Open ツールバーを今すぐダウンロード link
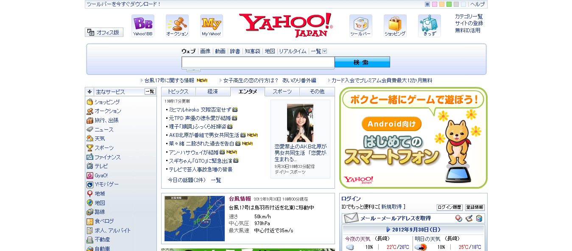This screenshot has width=572, height=251. (x=124, y=4)
